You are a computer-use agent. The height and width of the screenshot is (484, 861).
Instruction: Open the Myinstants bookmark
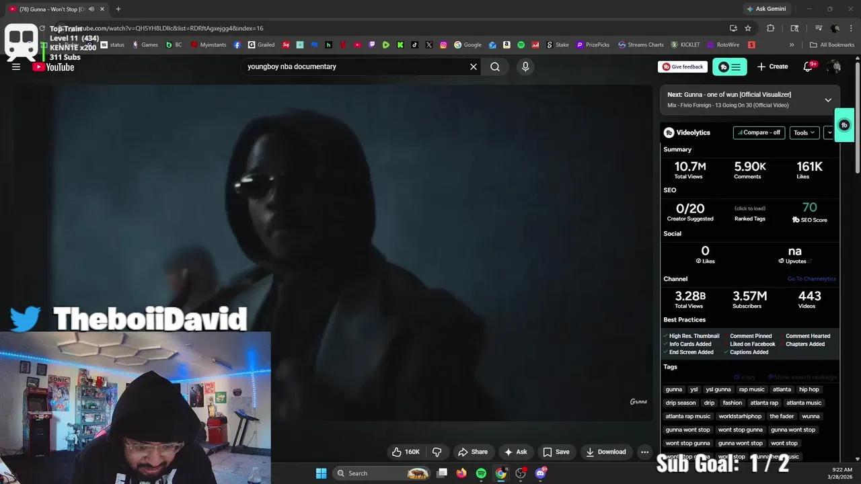coord(209,45)
